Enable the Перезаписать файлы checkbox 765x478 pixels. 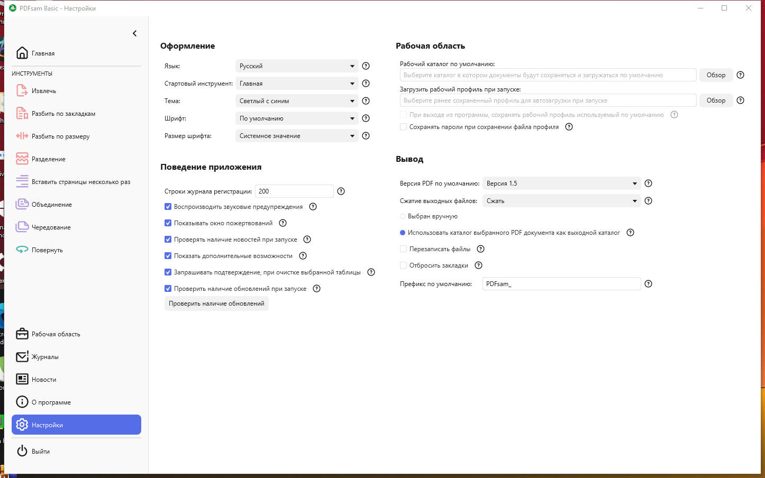tap(404, 249)
